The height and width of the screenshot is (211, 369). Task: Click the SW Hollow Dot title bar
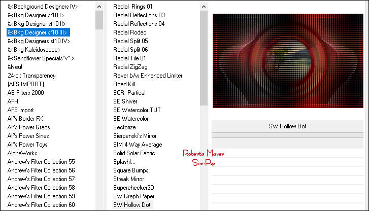tap(287, 126)
